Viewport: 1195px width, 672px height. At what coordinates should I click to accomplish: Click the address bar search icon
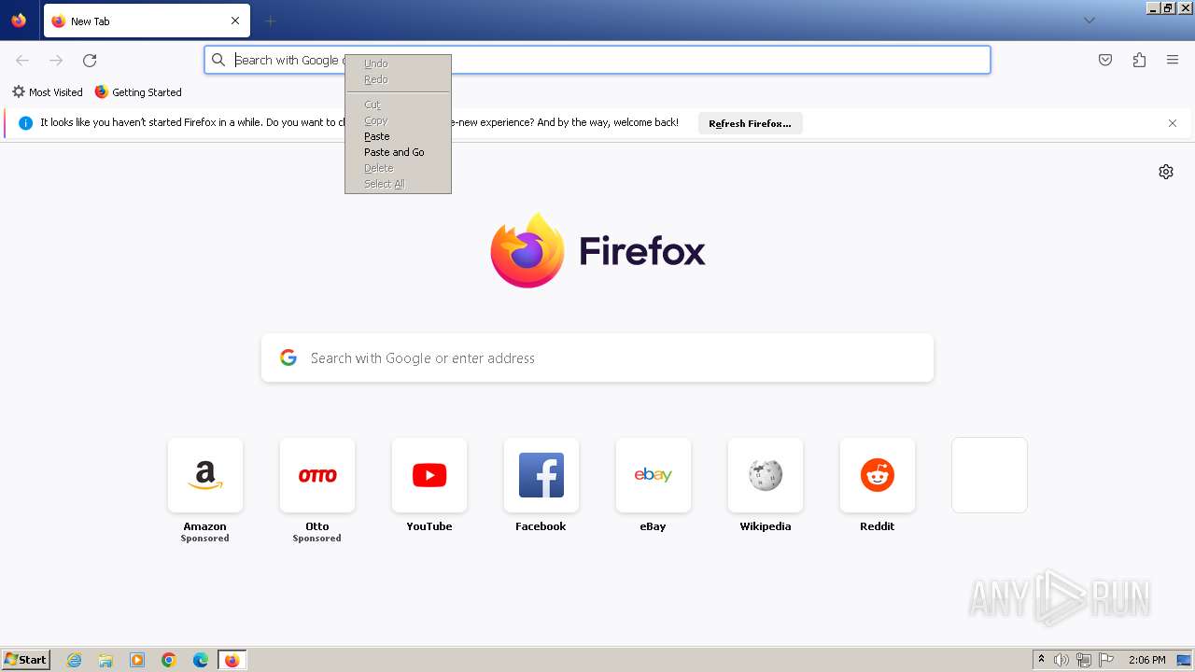pyautogui.click(x=218, y=60)
